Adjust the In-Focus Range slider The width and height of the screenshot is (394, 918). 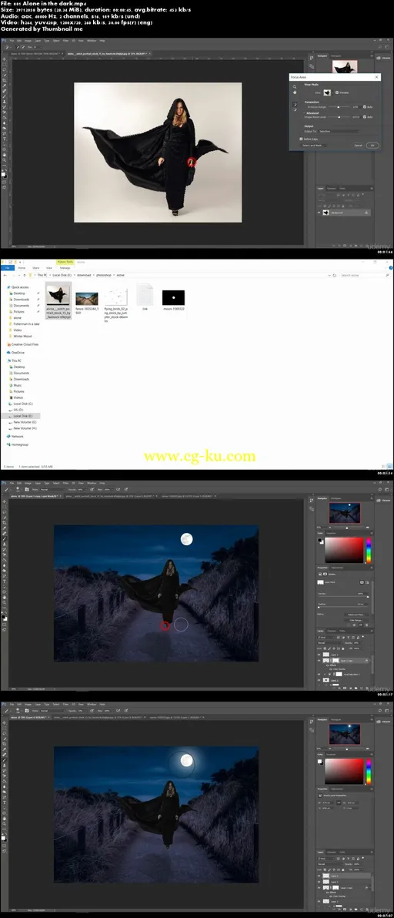[338, 107]
